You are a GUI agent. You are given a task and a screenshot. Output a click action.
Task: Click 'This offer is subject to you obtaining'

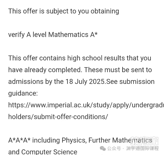tap(64, 11)
